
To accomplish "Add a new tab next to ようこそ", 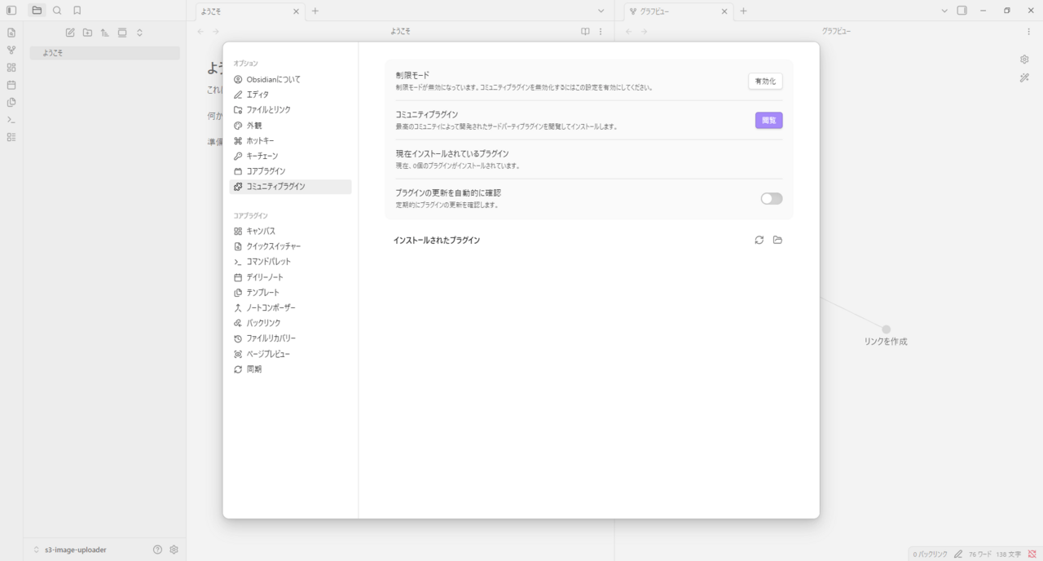I will tap(315, 11).
